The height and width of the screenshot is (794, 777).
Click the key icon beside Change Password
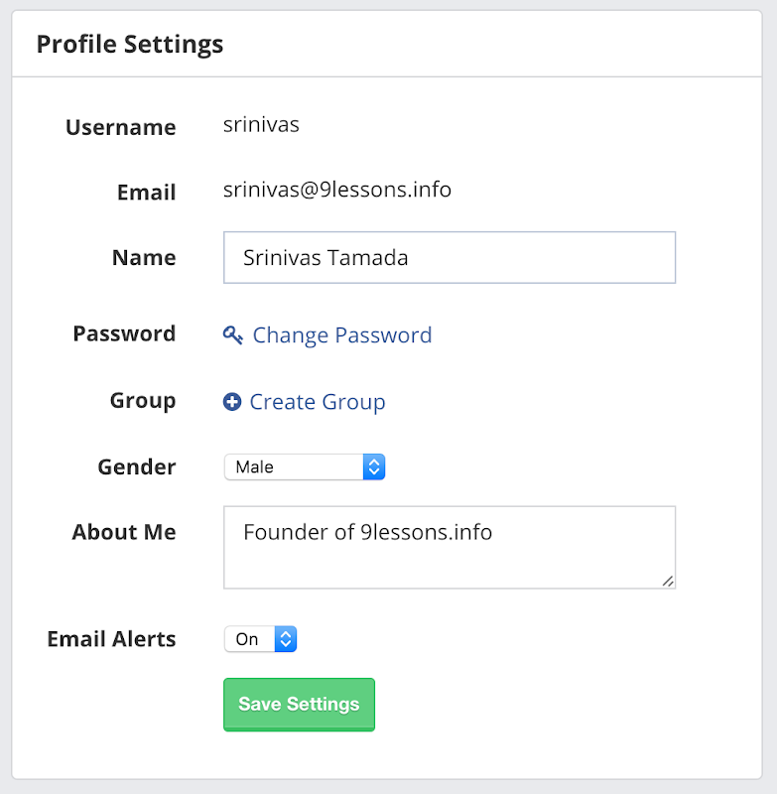coord(233,335)
